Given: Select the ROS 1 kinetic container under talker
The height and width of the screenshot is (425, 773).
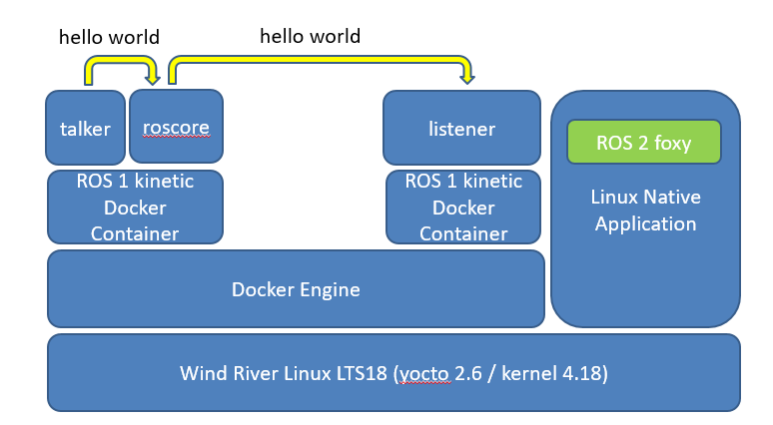Looking at the screenshot, I should (x=135, y=207).
